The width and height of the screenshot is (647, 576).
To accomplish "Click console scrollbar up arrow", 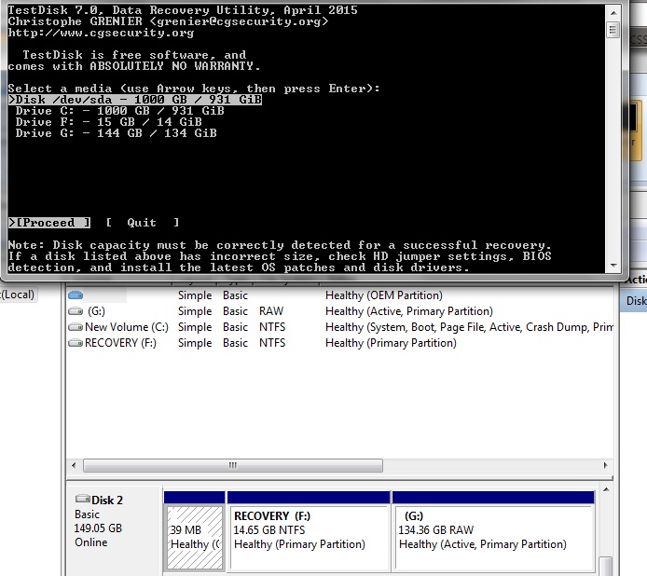I will tap(613, 12).
